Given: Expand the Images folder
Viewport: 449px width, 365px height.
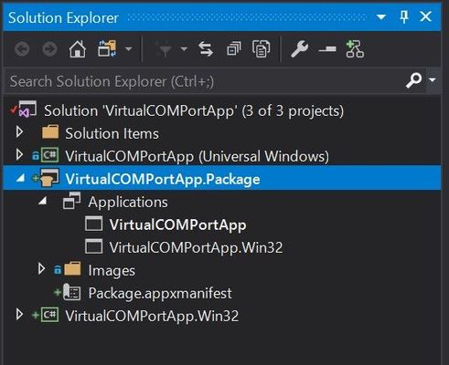Looking at the screenshot, I should (41, 269).
